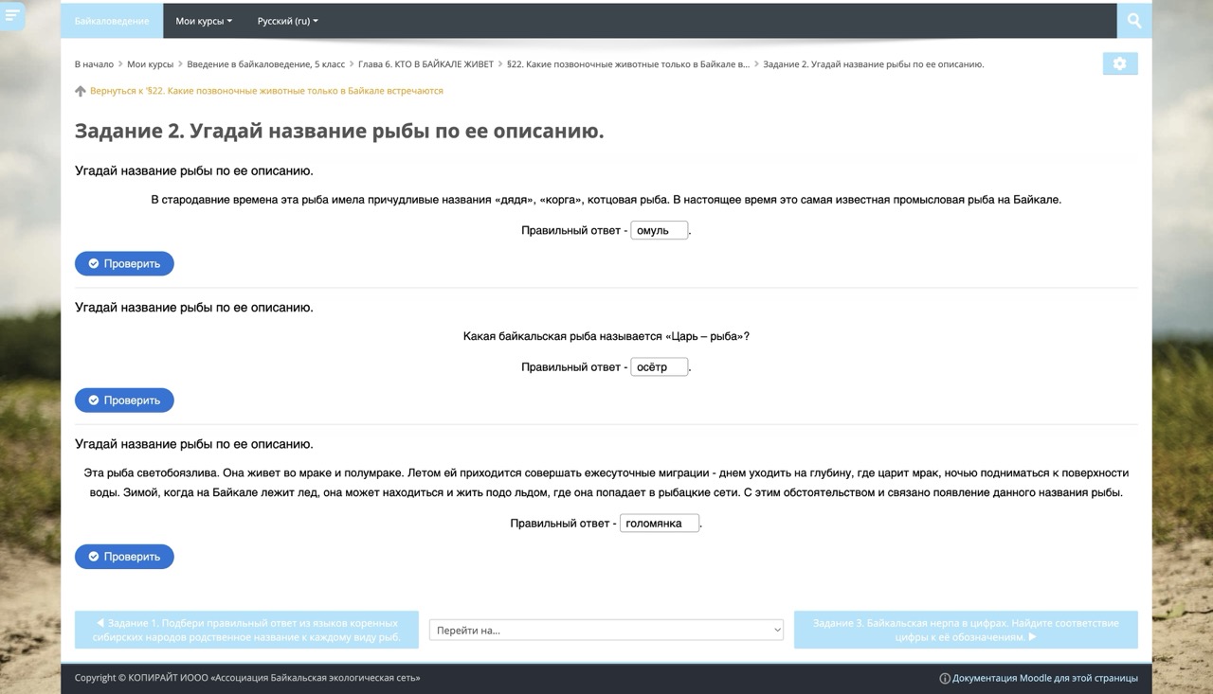
Task: Open the Русский (ru) language menu
Action: [x=287, y=21]
